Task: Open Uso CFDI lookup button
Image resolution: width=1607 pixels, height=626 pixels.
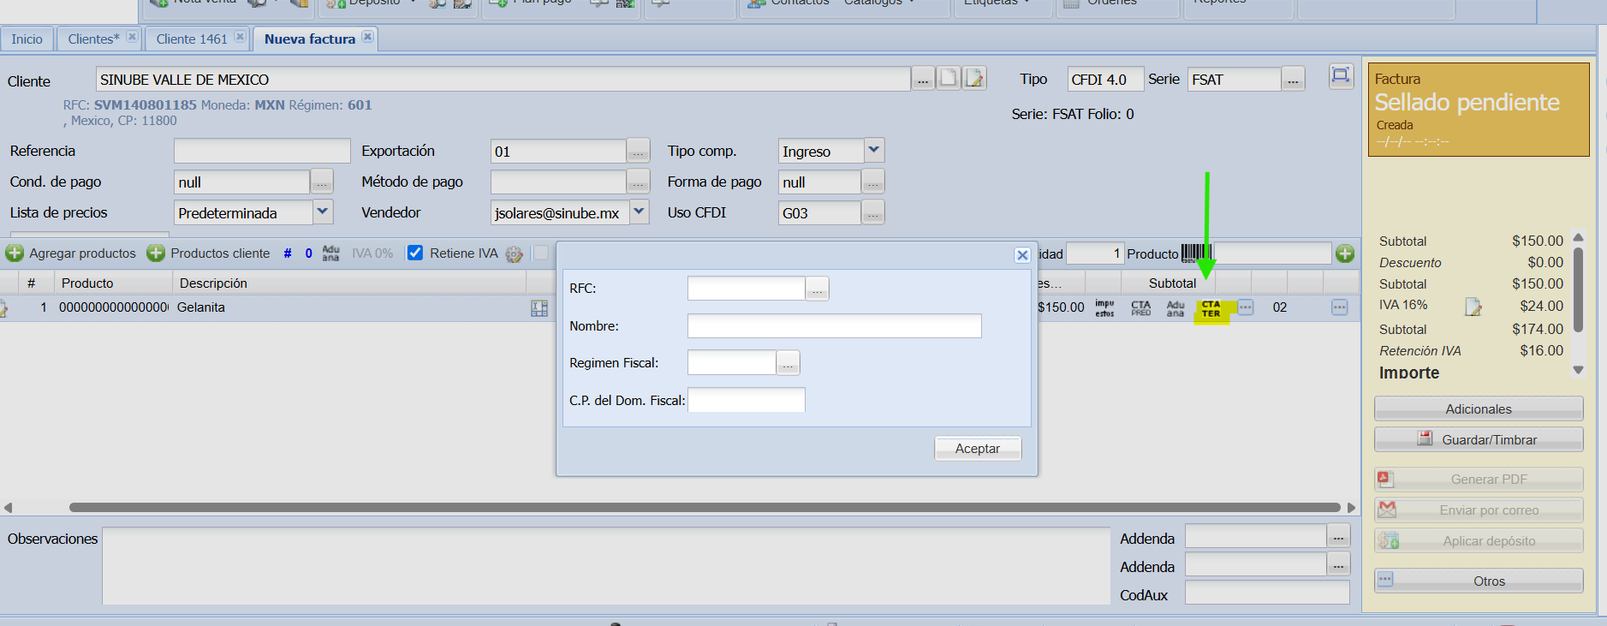Action: pyautogui.click(x=872, y=212)
